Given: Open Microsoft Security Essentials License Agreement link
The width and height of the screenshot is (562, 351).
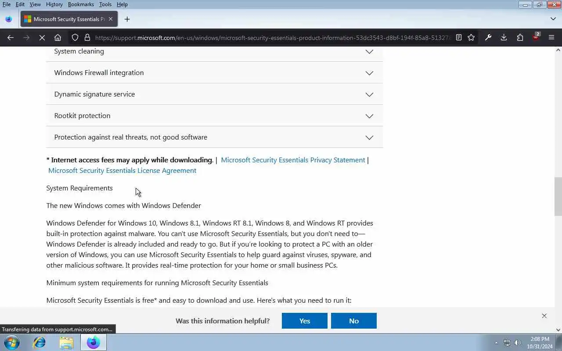Looking at the screenshot, I should pyautogui.click(x=122, y=171).
